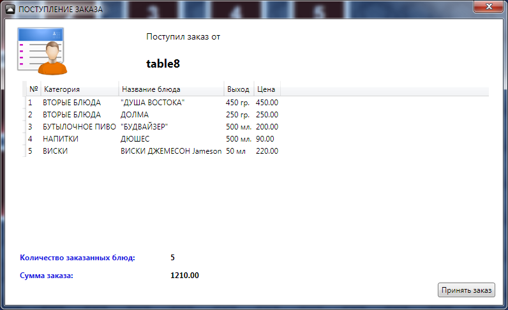Click ВТОРЫЕ БЛЮДА category in row 2
The image size is (508, 310).
click(71, 115)
